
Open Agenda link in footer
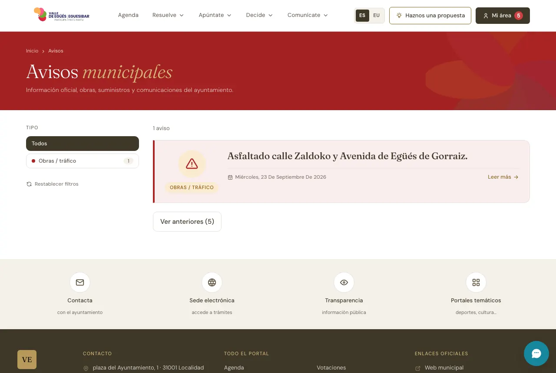click(x=234, y=368)
